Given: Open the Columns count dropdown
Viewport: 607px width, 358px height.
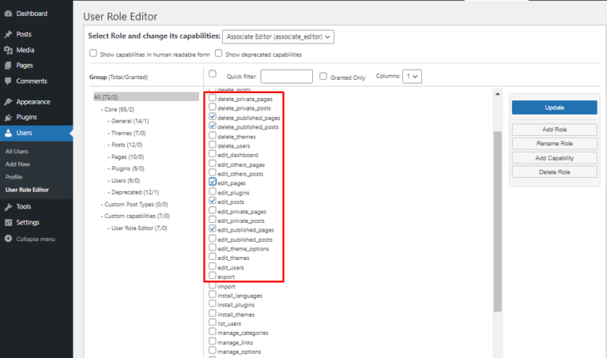Looking at the screenshot, I should (412, 76).
